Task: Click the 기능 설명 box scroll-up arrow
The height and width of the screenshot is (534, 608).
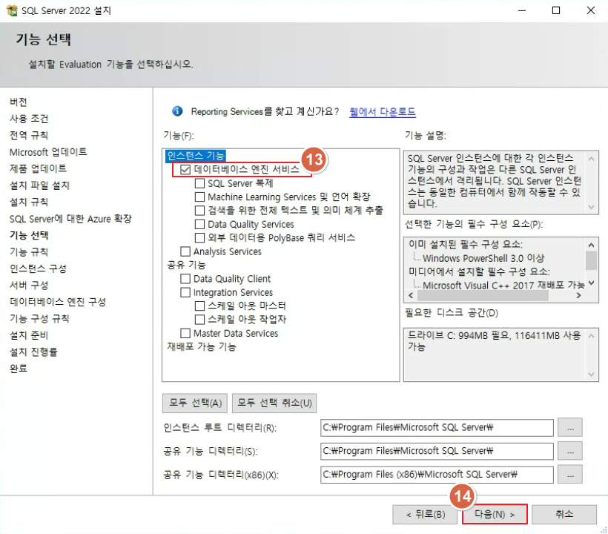Action: (x=591, y=158)
